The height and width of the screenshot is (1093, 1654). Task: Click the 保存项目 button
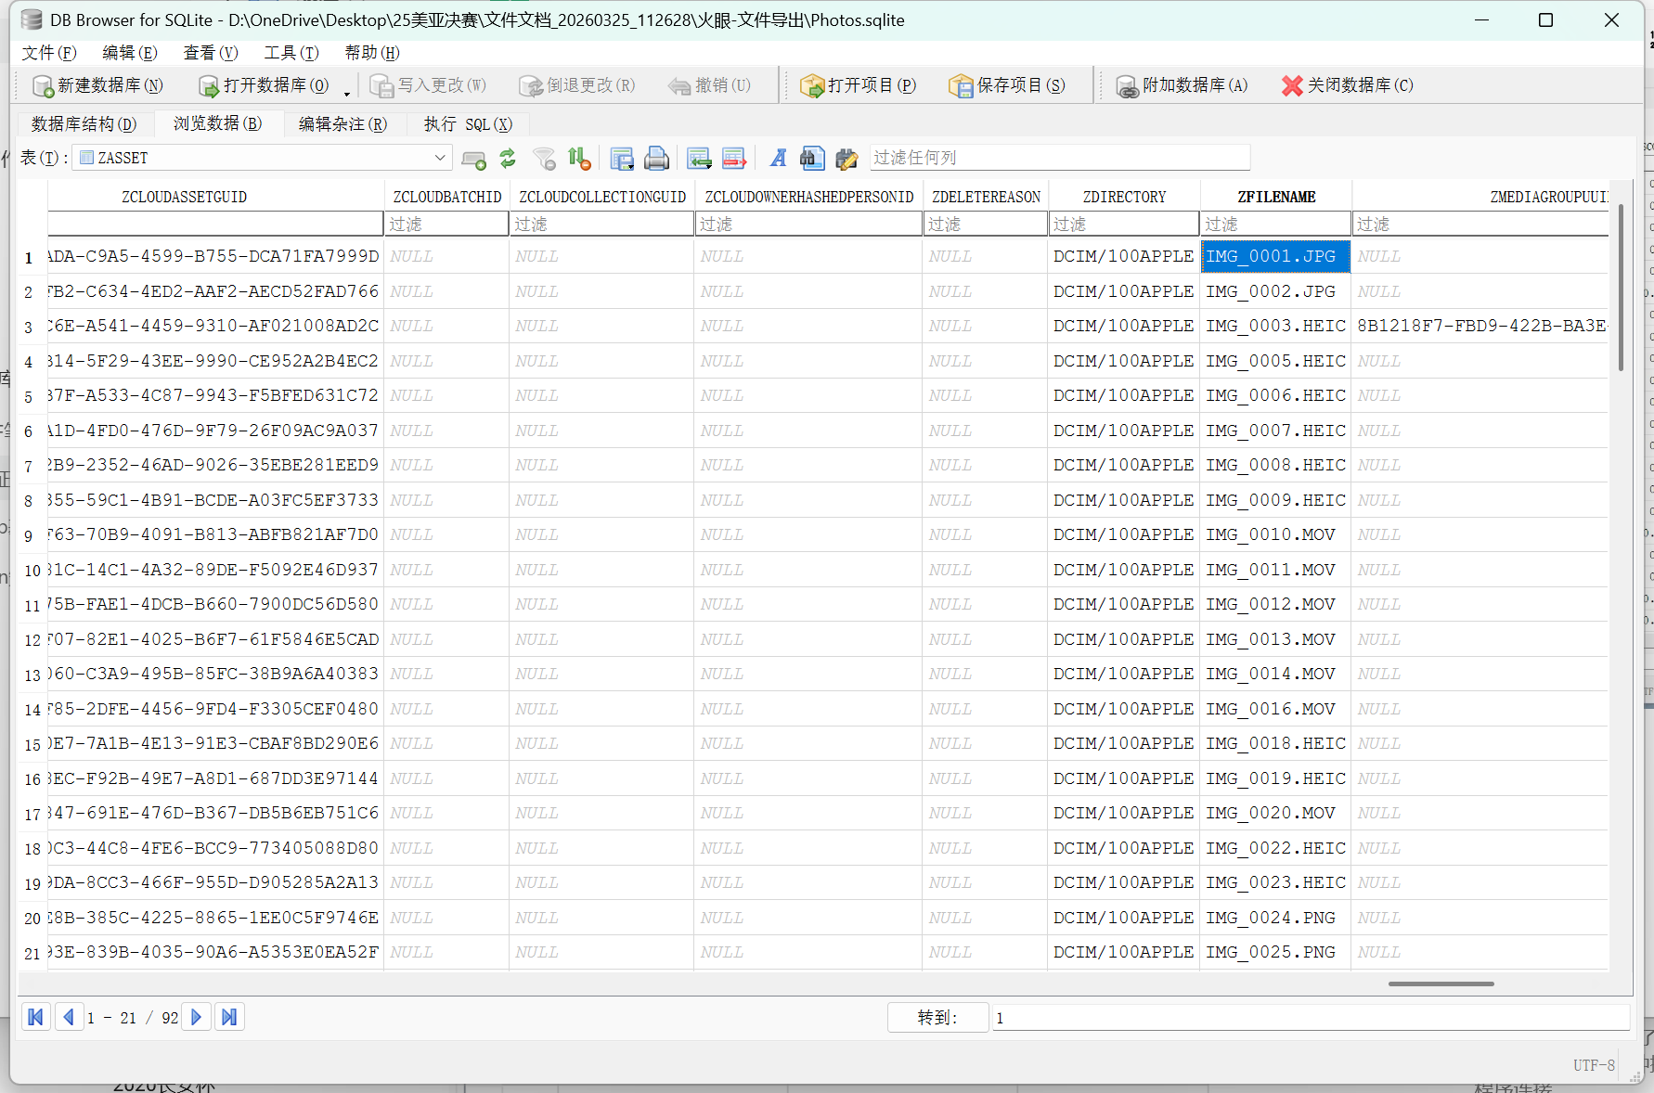click(1007, 85)
